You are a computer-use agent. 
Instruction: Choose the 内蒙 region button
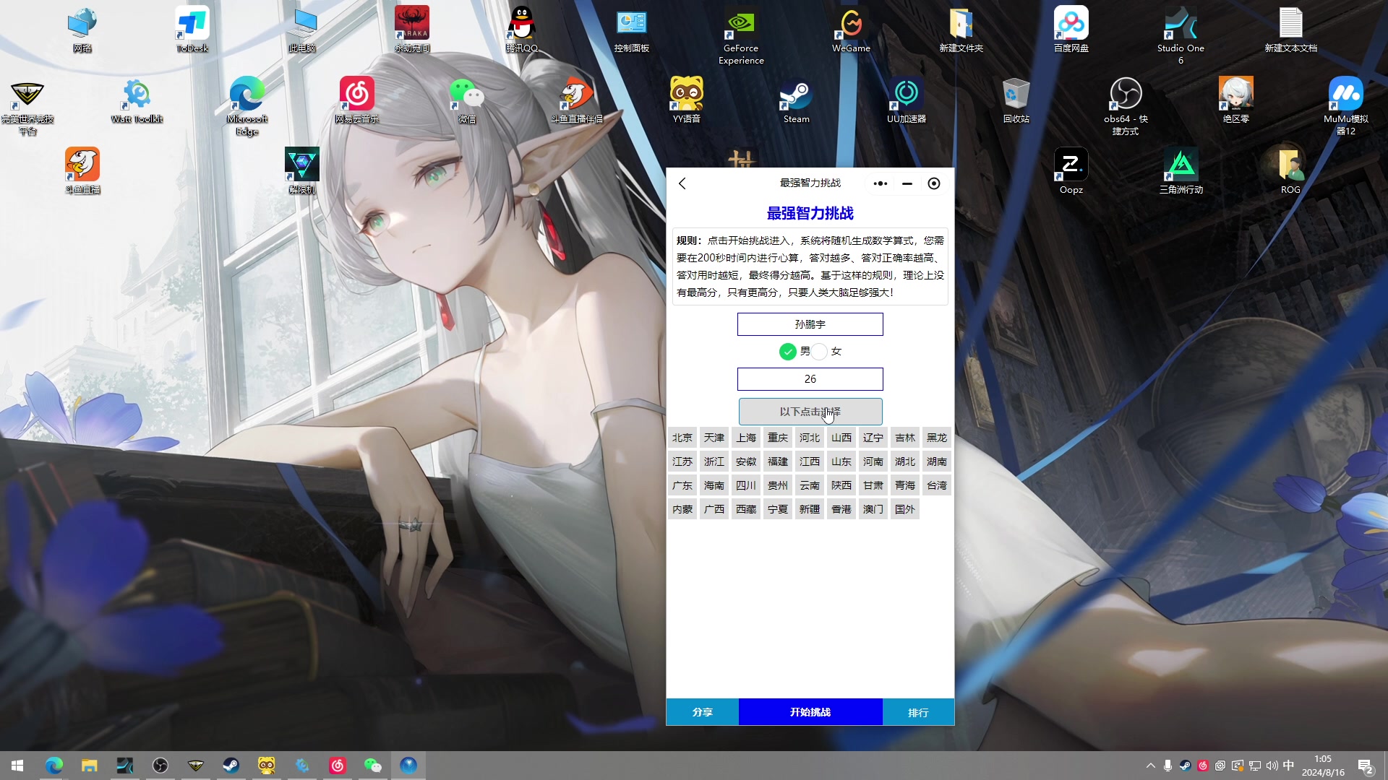(682, 509)
